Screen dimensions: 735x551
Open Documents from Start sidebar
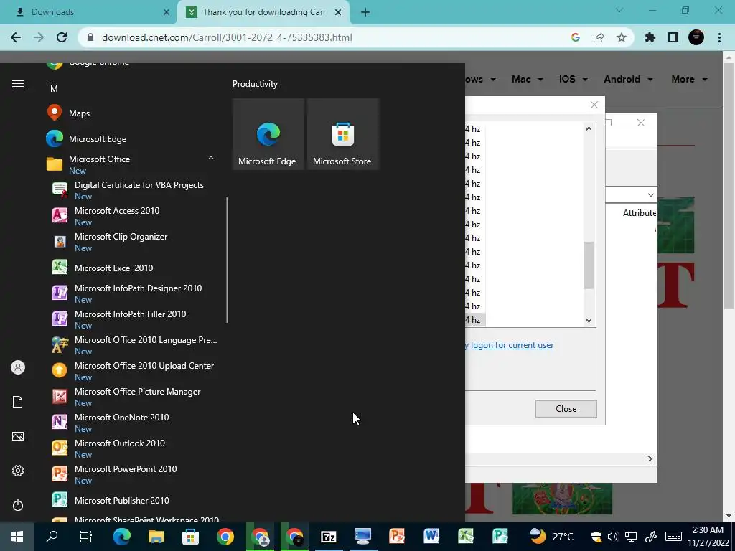pyautogui.click(x=18, y=402)
